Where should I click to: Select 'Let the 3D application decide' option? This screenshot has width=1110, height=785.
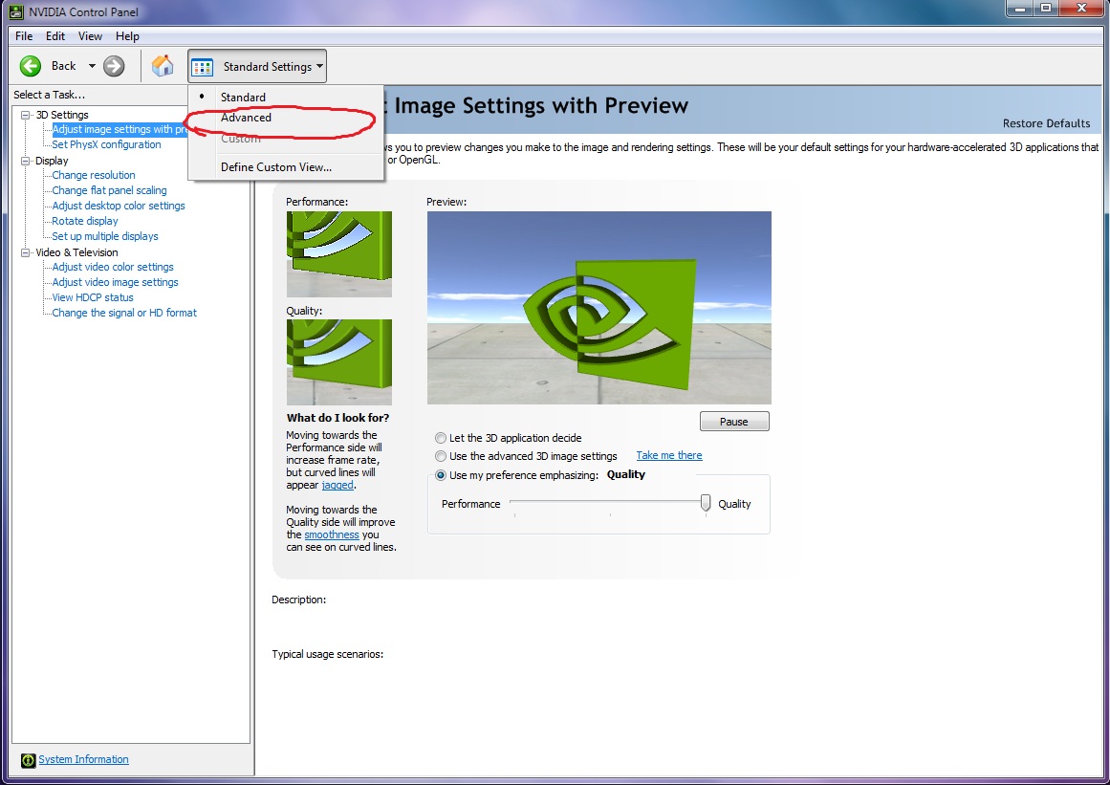(441, 438)
